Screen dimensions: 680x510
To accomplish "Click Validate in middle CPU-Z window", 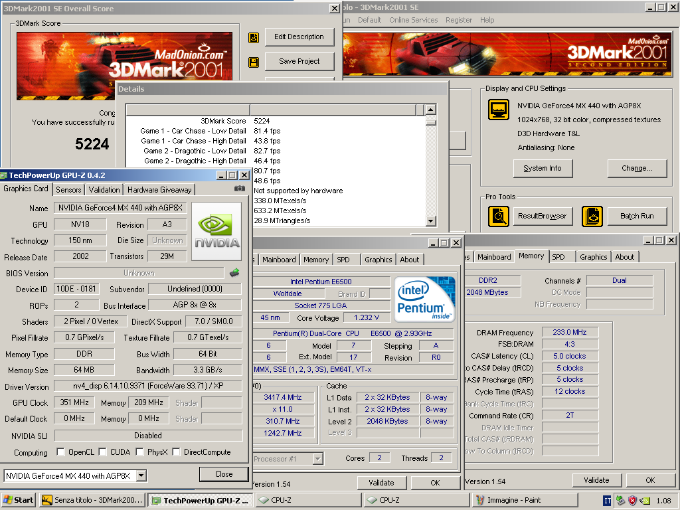I will [x=382, y=483].
